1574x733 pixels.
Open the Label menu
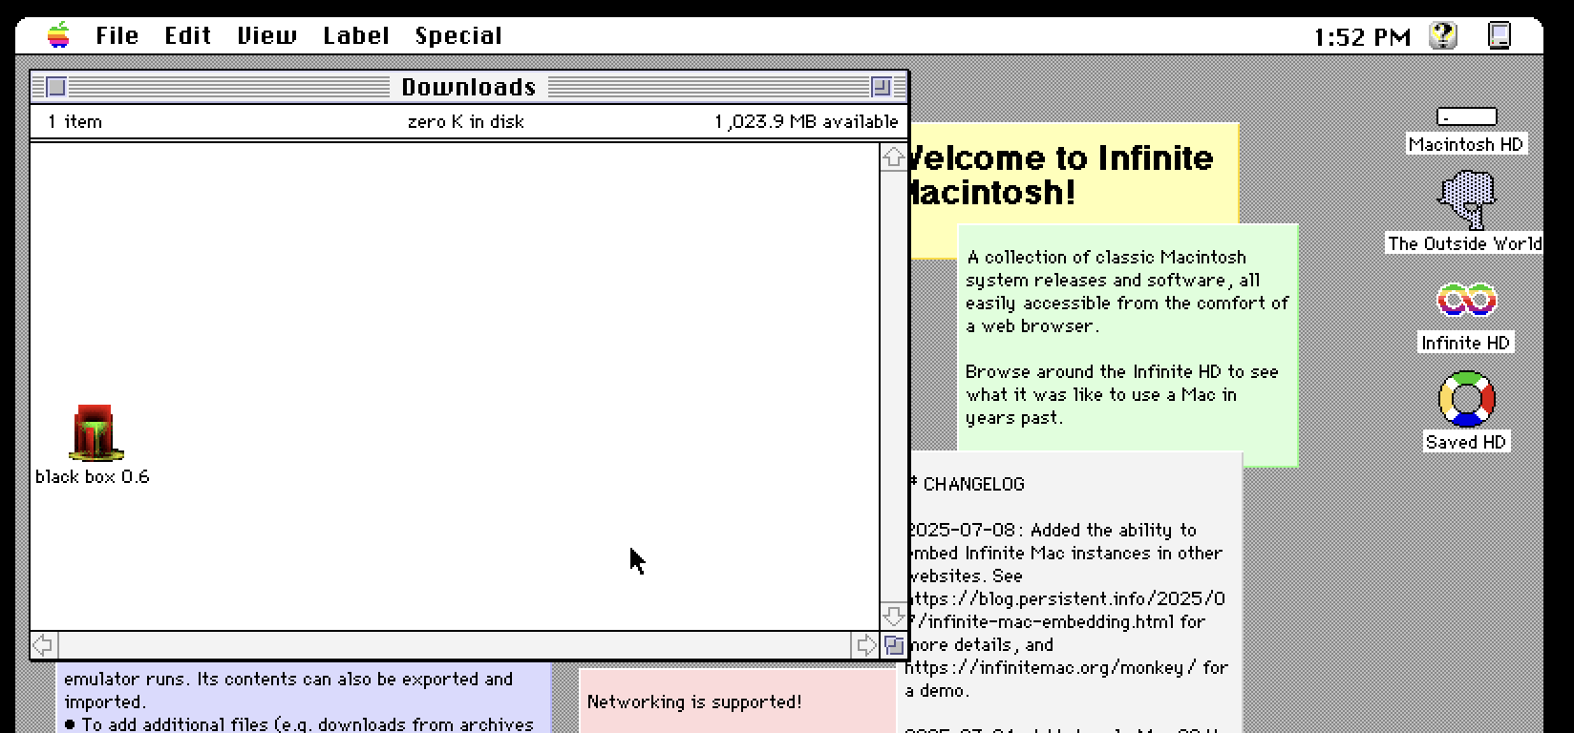coord(355,36)
